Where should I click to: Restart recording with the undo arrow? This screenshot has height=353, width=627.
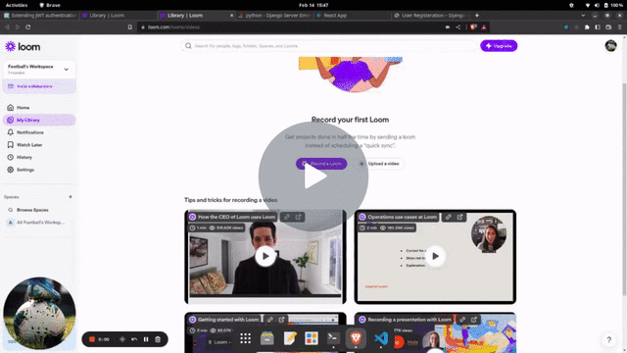coord(134,339)
